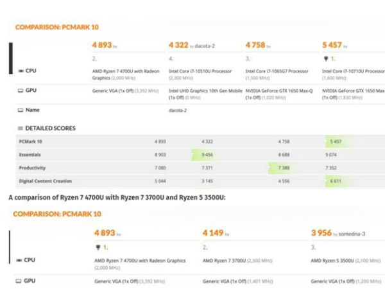
Task: Click Generic VGA 1,200 MHz entry
Action: (x=346, y=281)
